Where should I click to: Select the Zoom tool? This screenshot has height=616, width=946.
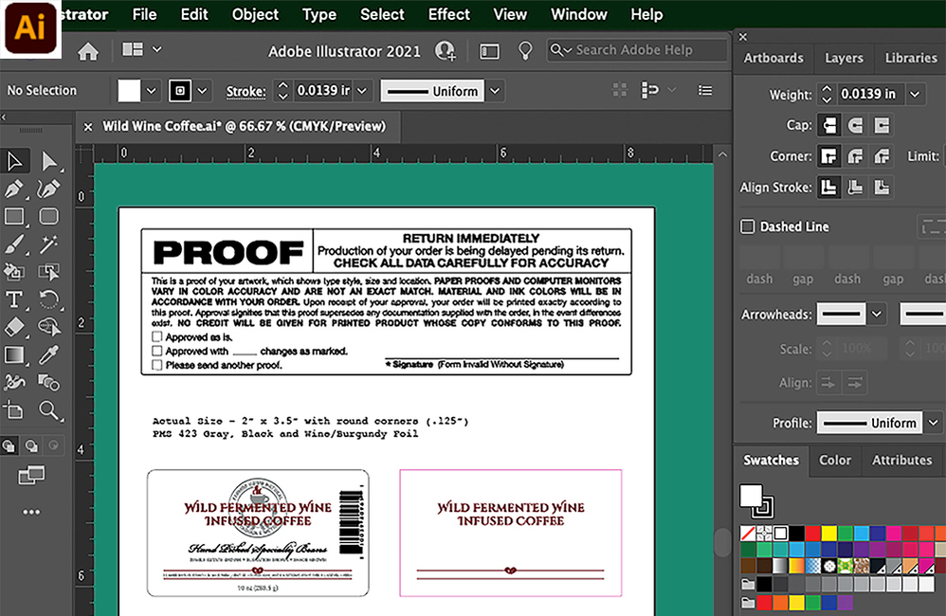pyautogui.click(x=49, y=410)
